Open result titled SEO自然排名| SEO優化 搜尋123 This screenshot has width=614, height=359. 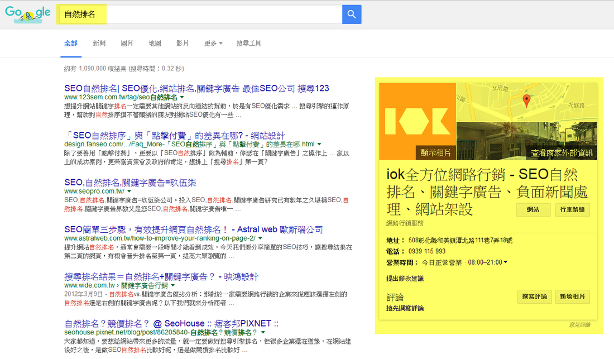pos(196,88)
